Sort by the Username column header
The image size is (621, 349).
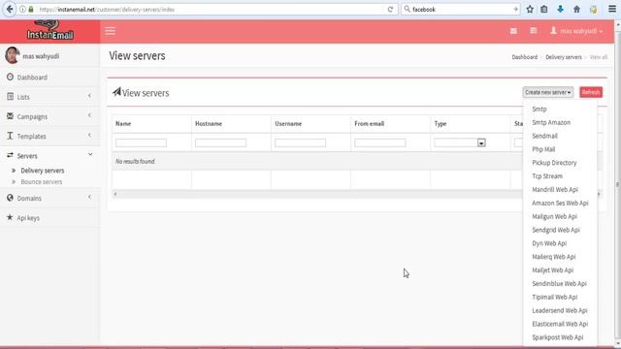click(x=288, y=124)
